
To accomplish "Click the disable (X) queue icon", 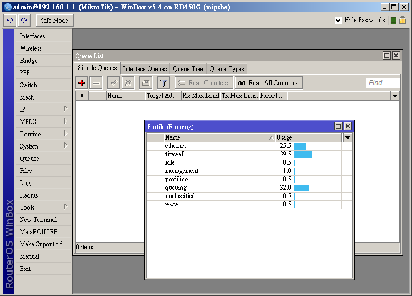I will click(x=128, y=83).
